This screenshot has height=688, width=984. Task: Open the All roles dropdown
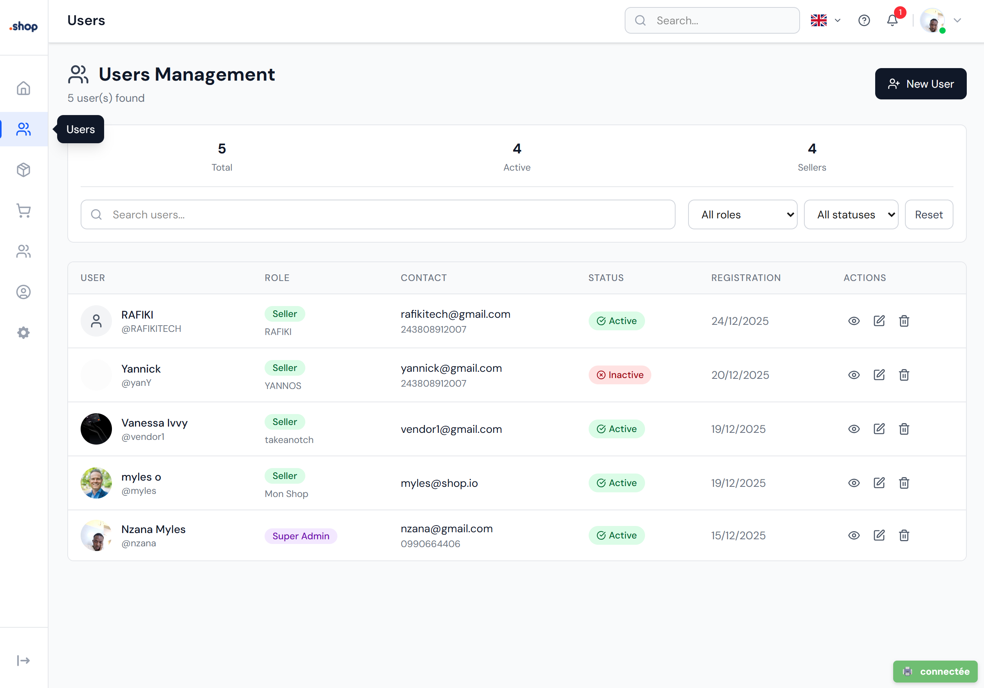point(742,214)
